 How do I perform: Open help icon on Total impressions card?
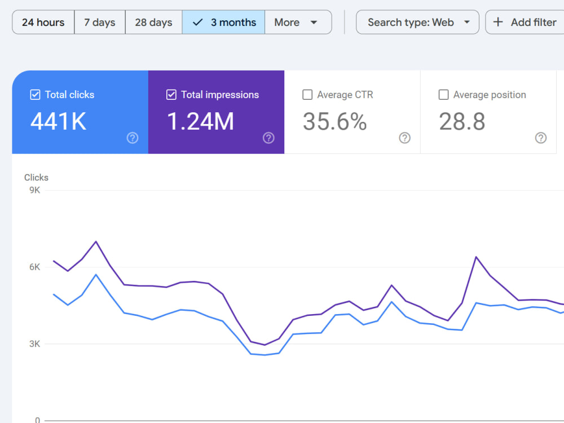(x=268, y=138)
